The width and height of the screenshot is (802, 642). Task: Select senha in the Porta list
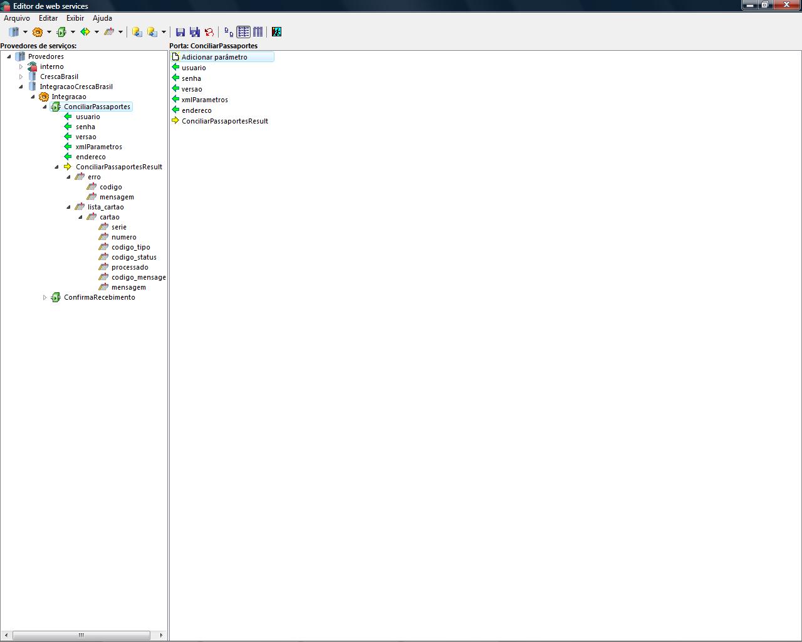[x=191, y=78]
